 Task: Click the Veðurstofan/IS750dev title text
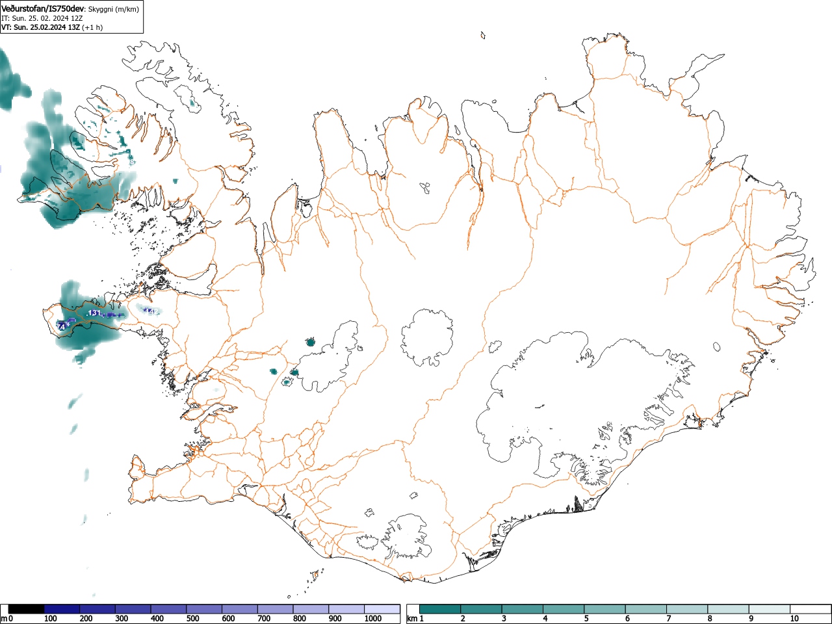(42, 9)
